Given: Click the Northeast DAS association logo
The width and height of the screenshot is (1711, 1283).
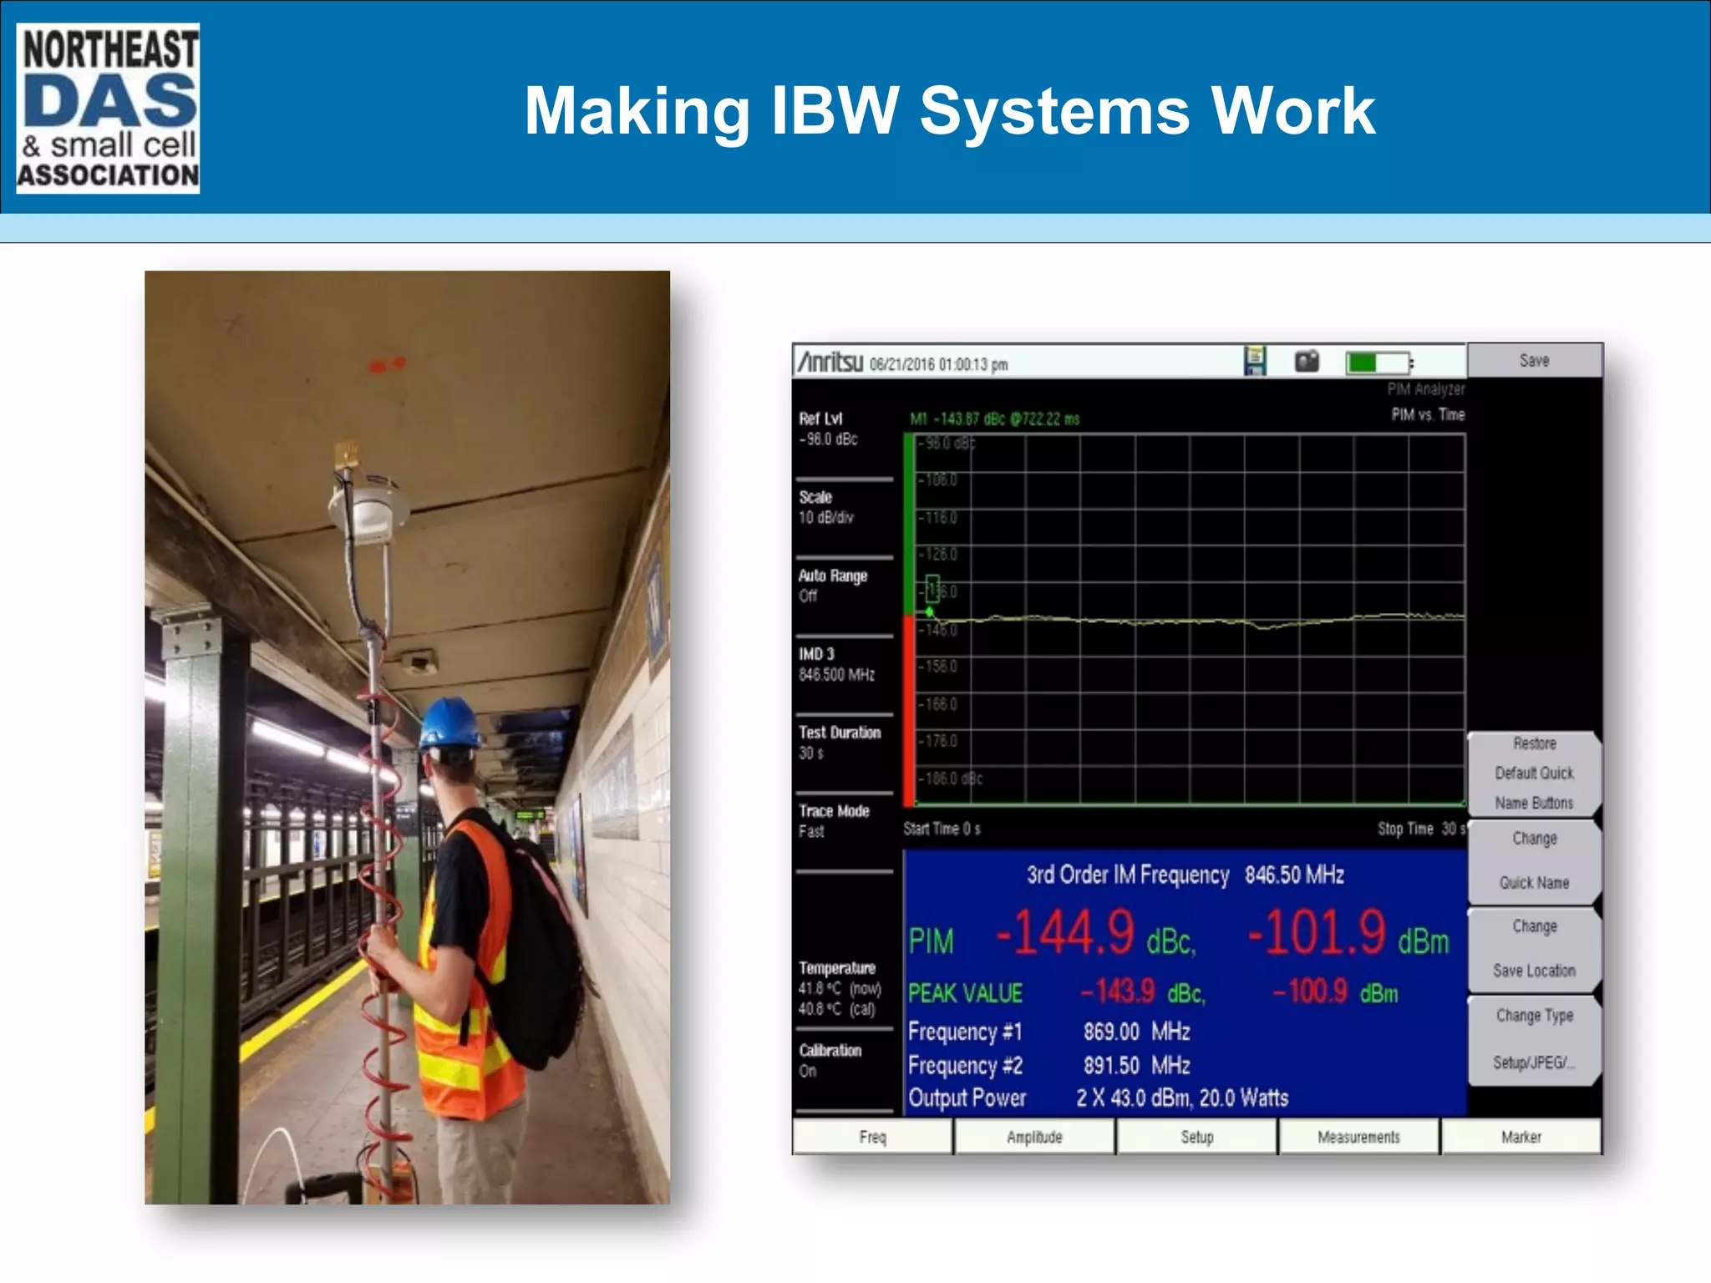Looking at the screenshot, I should point(109,109).
